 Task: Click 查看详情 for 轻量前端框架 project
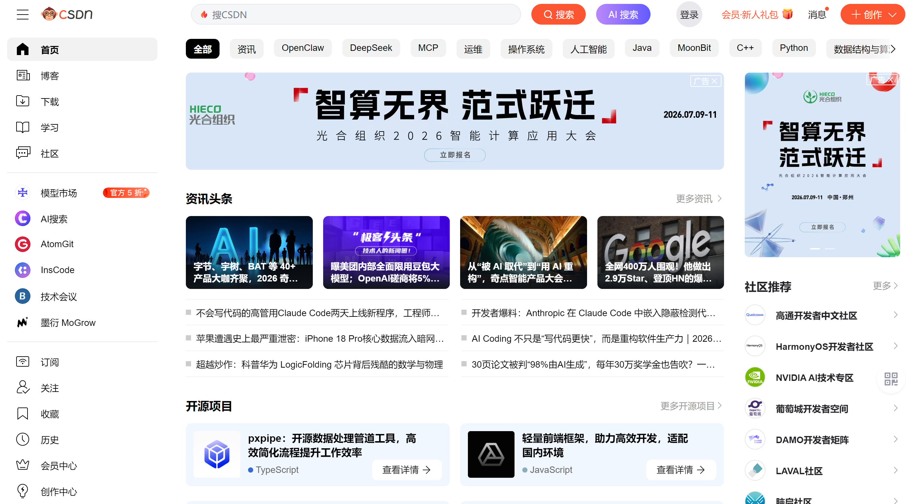point(681,470)
